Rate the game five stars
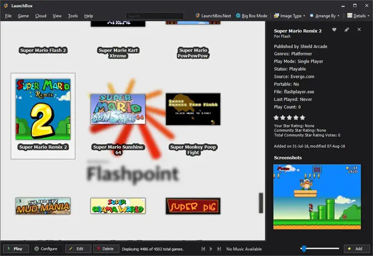Screen dimensions: 373x256 [302, 118]
